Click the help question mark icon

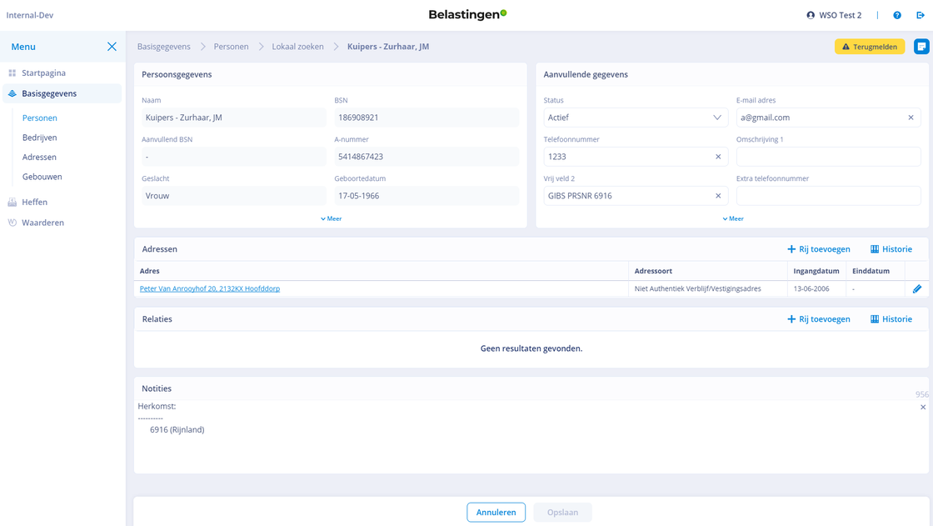896,15
